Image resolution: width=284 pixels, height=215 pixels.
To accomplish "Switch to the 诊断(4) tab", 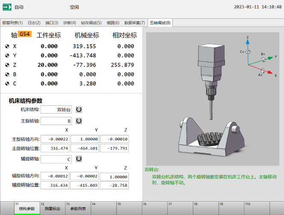I will pyautogui.click(x=69, y=23).
